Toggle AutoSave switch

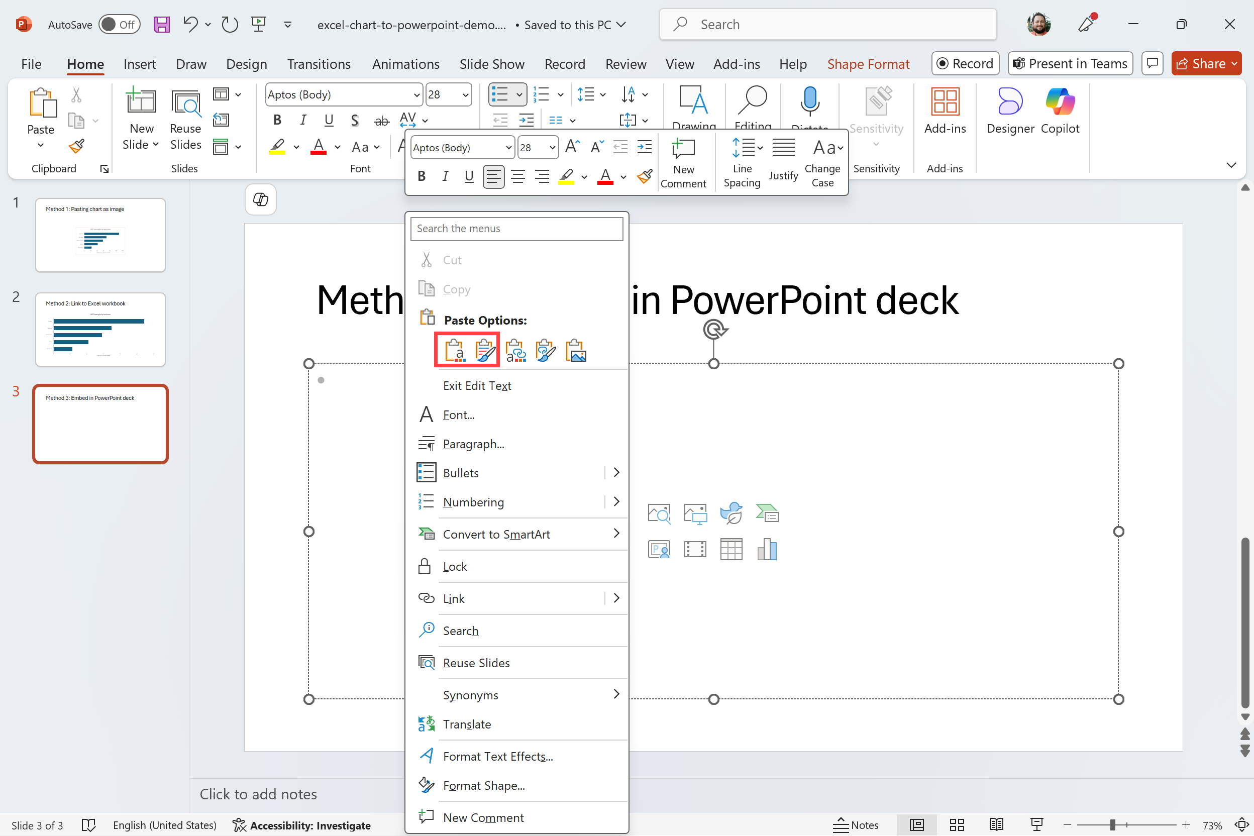click(x=120, y=25)
